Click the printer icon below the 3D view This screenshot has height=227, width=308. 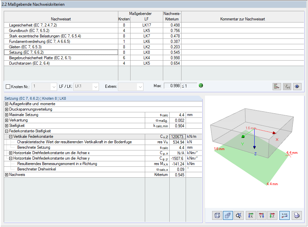click(x=296, y=215)
